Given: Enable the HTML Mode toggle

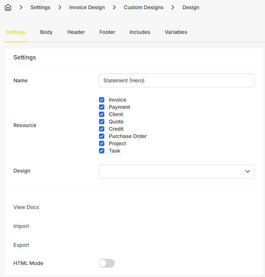Looking at the screenshot, I should (x=107, y=263).
